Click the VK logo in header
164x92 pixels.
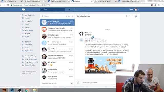[x=24, y=10]
